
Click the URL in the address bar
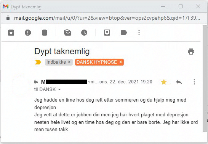(x=107, y=18)
